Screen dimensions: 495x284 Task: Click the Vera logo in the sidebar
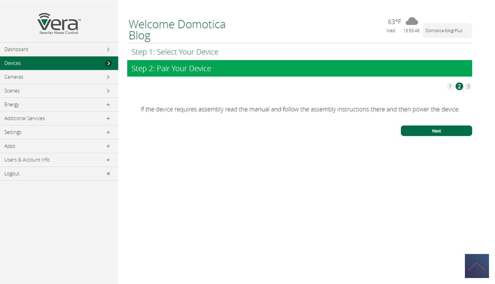pos(59,24)
